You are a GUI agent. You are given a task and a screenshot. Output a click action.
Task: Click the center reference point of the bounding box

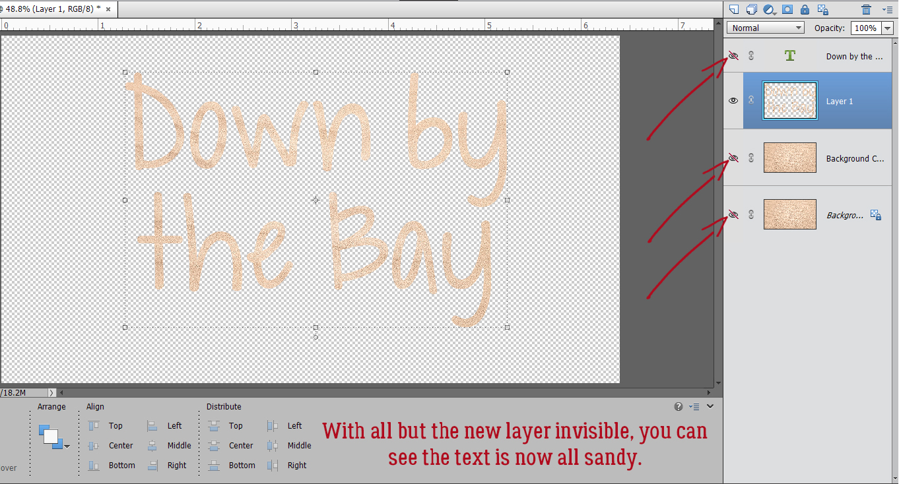316,200
